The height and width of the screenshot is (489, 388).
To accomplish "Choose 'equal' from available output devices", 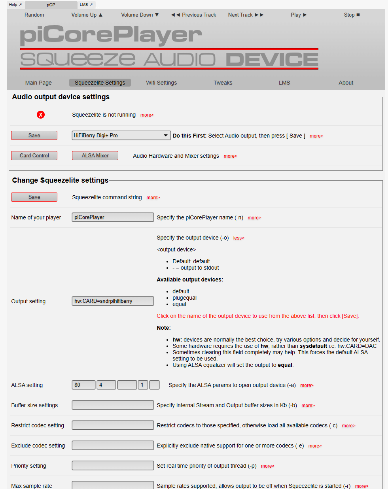I will tap(179, 304).
